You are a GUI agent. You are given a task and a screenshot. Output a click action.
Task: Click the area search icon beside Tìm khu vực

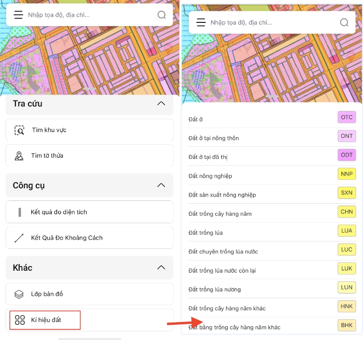click(x=19, y=130)
